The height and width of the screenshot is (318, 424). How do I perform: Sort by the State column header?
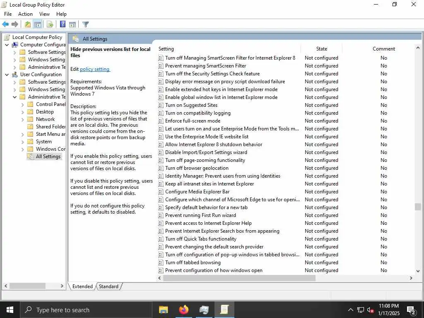321,49
